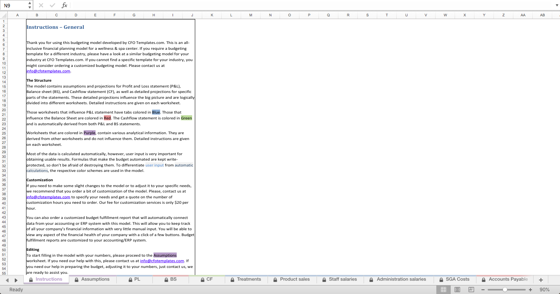Image resolution: width=560 pixels, height=294 pixels.
Task: Click the Customization heading
Action: coord(40,180)
